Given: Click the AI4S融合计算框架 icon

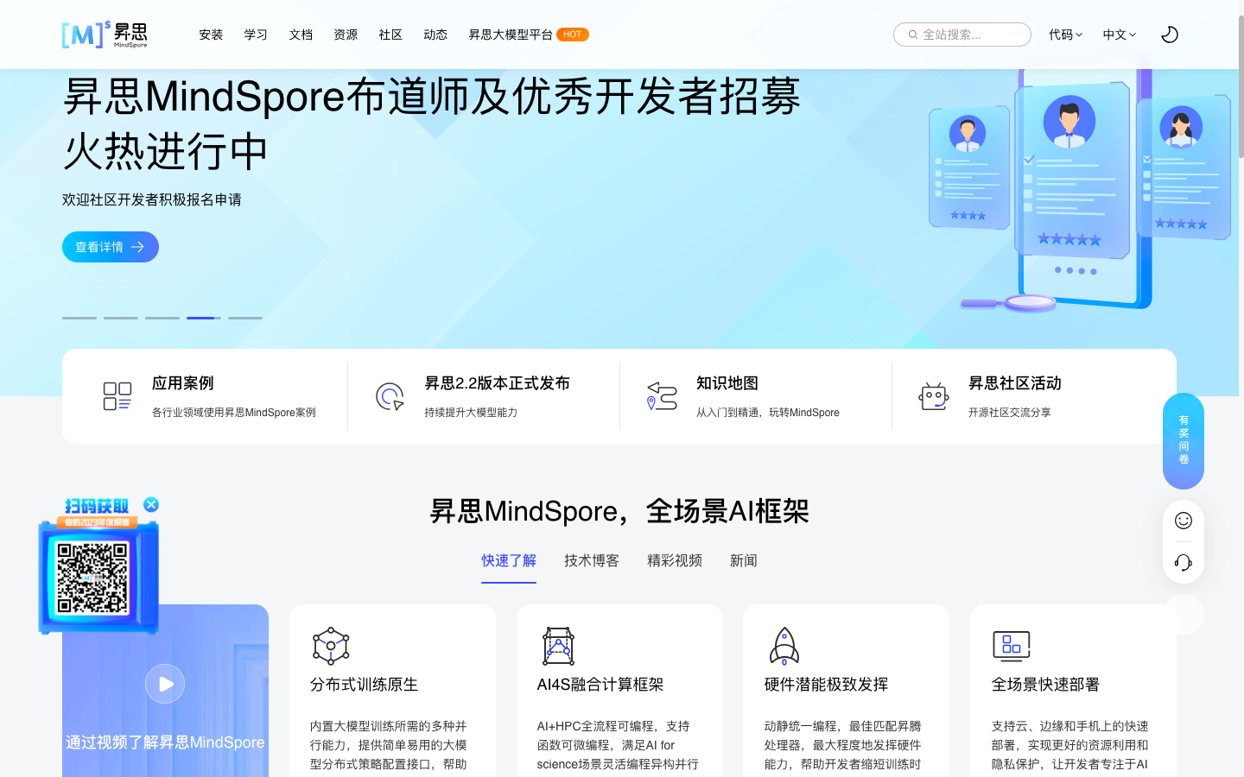Looking at the screenshot, I should 558,646.
